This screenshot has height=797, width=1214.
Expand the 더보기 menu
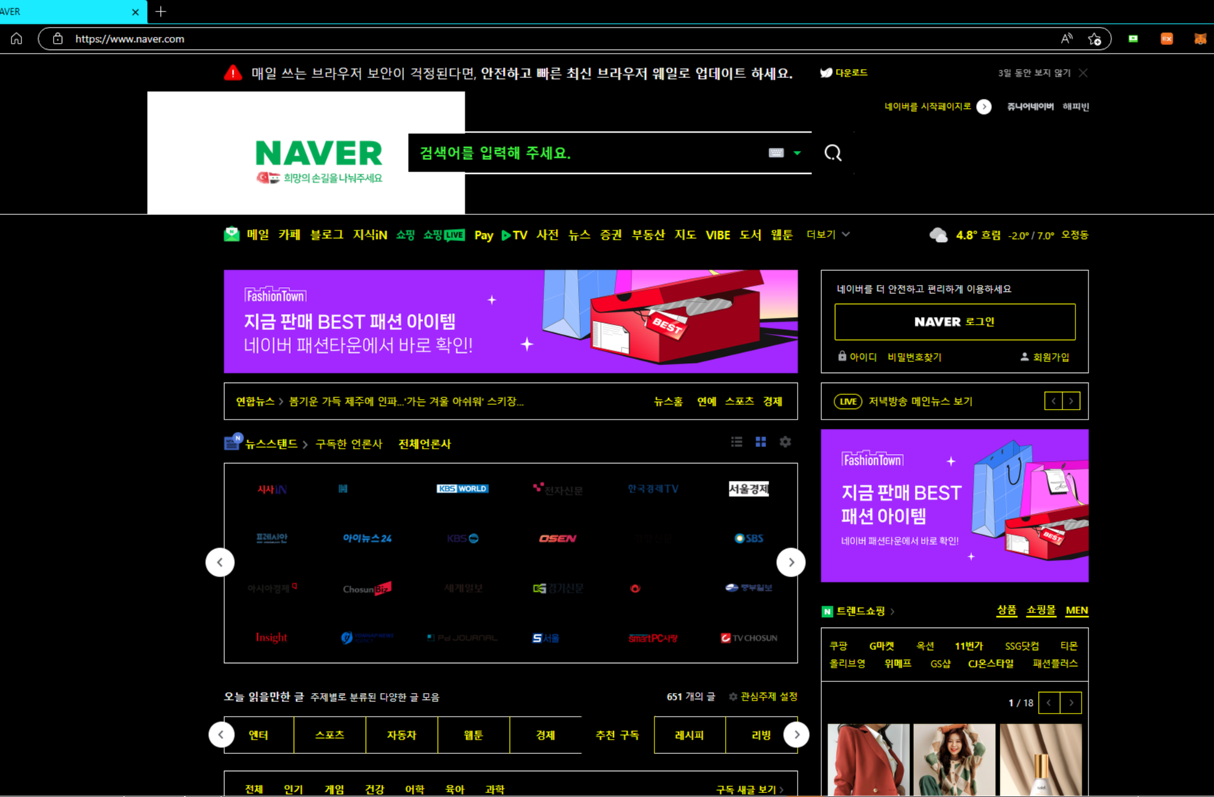pyautogui.click(x=827, y=234)
